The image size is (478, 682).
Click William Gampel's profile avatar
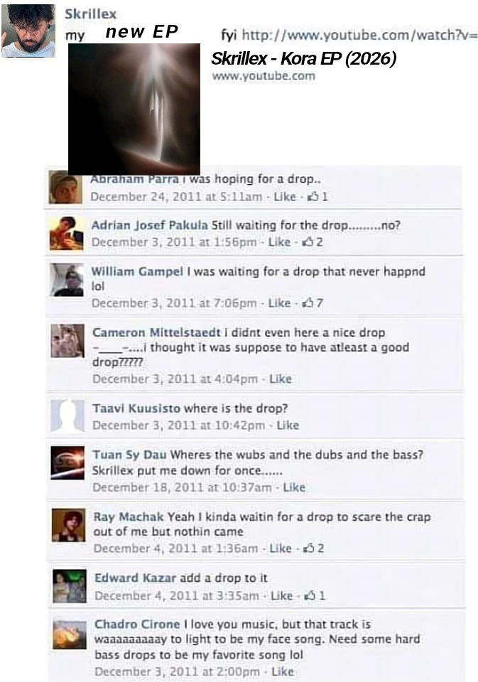(67, 280)
